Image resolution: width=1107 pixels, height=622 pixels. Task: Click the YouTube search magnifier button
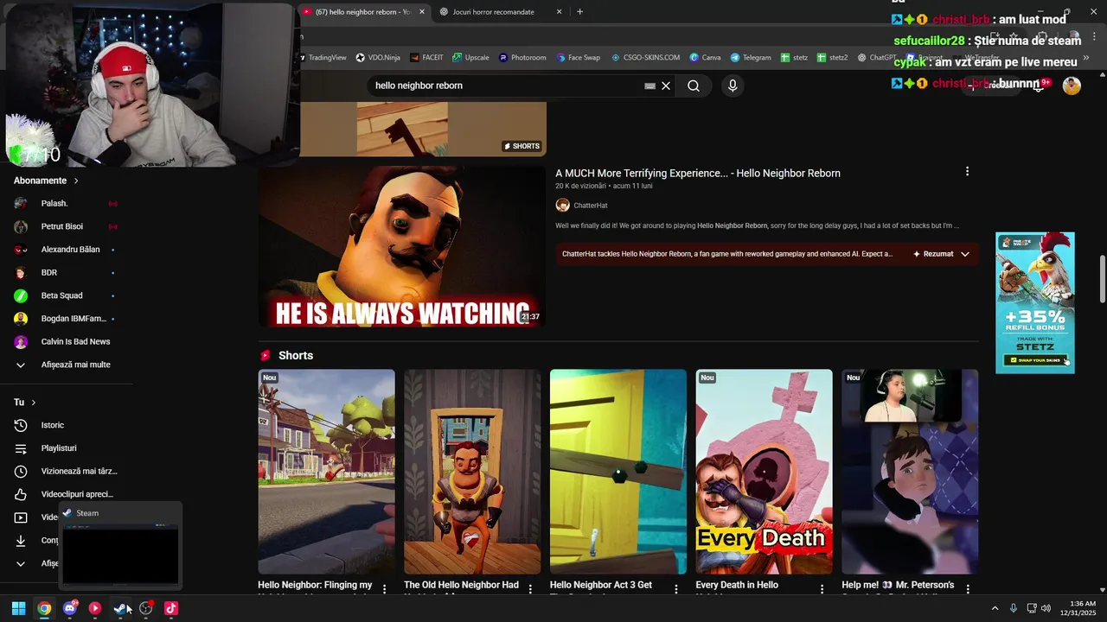(694, 86)
